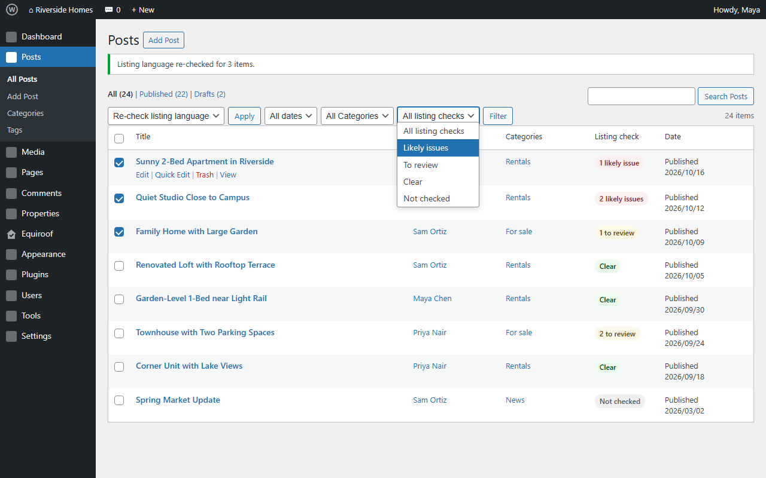This screenshot has height=478, width=766.
Task: Select Not checked option in dropdown
Action: [x=438, y=198]
